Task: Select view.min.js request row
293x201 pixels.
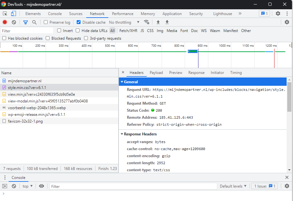Action: (59, 94)
